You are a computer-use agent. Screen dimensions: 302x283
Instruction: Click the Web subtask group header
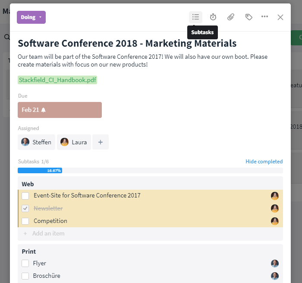(x=28, y=184)
